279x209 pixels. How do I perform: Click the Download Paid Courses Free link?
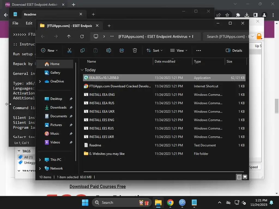point(98,186)
